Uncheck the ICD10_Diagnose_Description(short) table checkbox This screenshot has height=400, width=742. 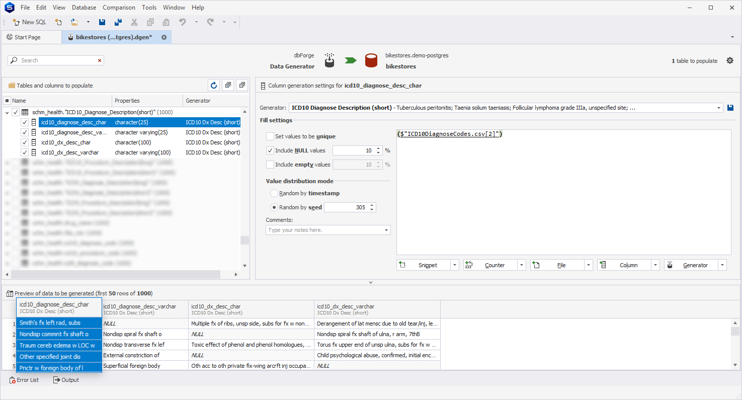(x=16, y=112)
